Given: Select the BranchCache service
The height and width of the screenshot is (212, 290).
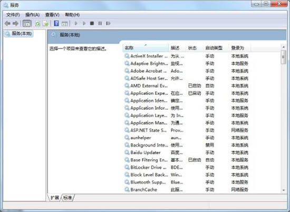Looking at the screenshot, I should [x=187, y=189].
